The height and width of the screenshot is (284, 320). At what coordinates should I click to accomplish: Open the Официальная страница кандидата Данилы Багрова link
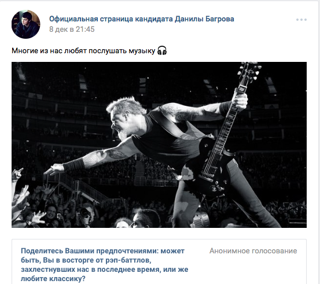coord(141,19)
